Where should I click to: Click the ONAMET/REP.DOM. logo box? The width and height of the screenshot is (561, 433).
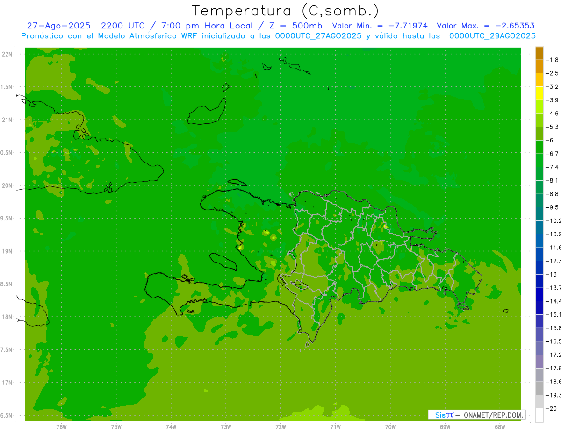tap(476, 415)
